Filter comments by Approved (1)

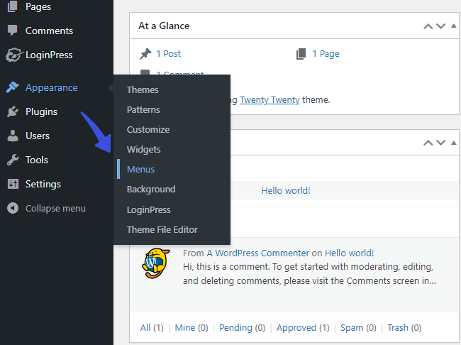coord(303,328)
